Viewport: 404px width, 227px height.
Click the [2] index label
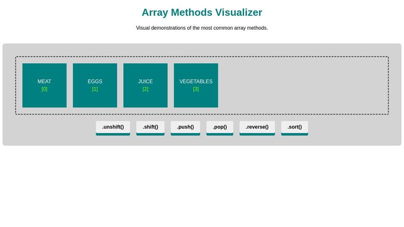tap(145, 89)
